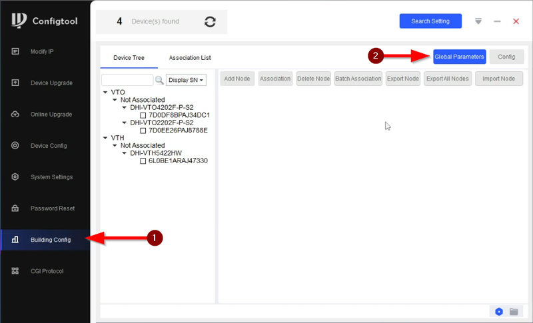Click the 'Device(s) found' counter text
The height and width of the screenshot is (323, 533).
pos(155,21)
